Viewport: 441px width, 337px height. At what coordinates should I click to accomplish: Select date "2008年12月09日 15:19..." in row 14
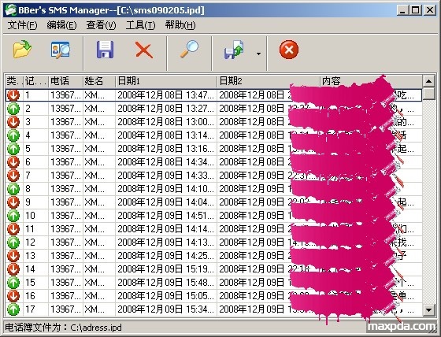pos(165,269)
